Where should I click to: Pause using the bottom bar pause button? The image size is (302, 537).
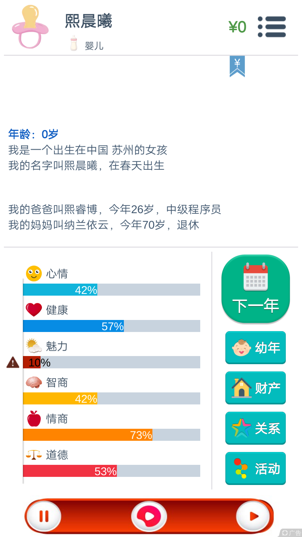point(44,516)
